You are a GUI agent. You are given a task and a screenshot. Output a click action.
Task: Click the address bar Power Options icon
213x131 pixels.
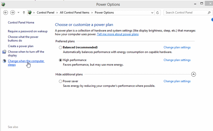(30, 12)
